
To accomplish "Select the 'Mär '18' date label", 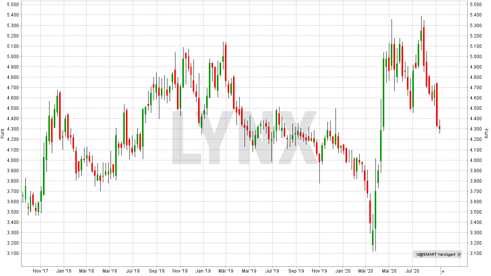I will [86, 271].
